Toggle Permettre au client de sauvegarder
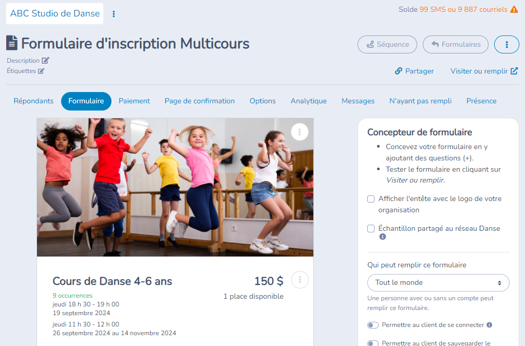The width and height of the screenshot is (525, 346). click(x=372, y=343)
